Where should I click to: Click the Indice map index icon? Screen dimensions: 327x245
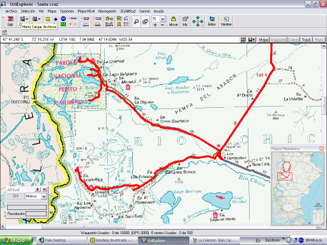coord(211,21)
